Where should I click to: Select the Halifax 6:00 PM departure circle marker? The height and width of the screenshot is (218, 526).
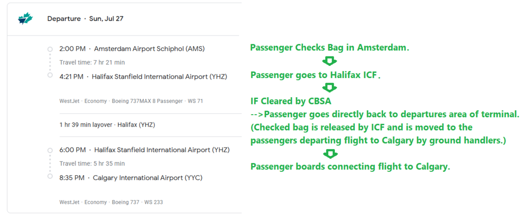click(x=50, y=150)
